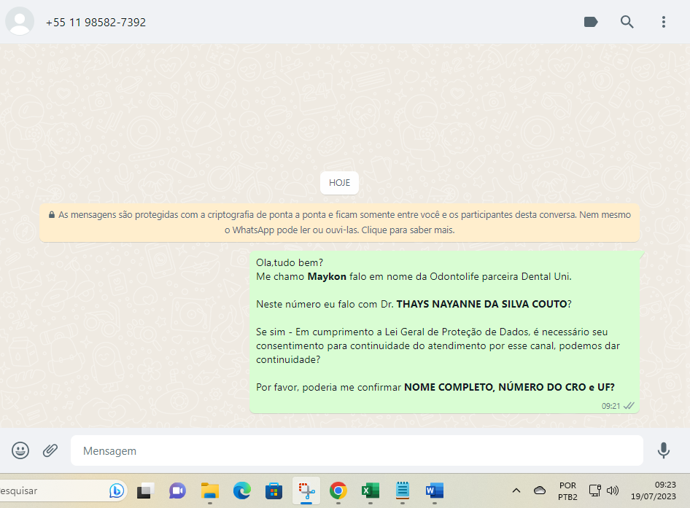Image resolution: width=690 pixels, height=508 pixels.
Task: Open Bing chat icon in taskbar search
Action: [x=117, y=491]
